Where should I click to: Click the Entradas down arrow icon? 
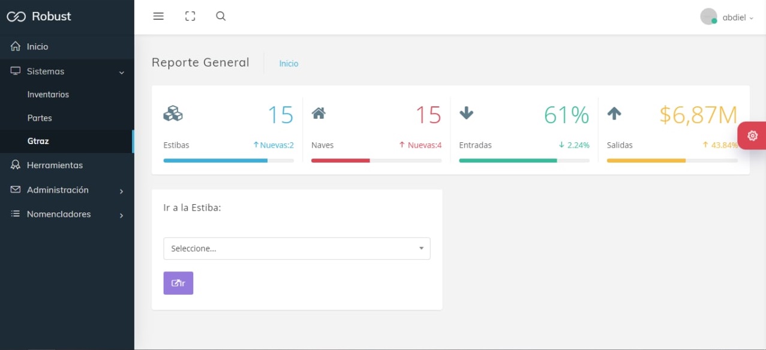[466, 113]
